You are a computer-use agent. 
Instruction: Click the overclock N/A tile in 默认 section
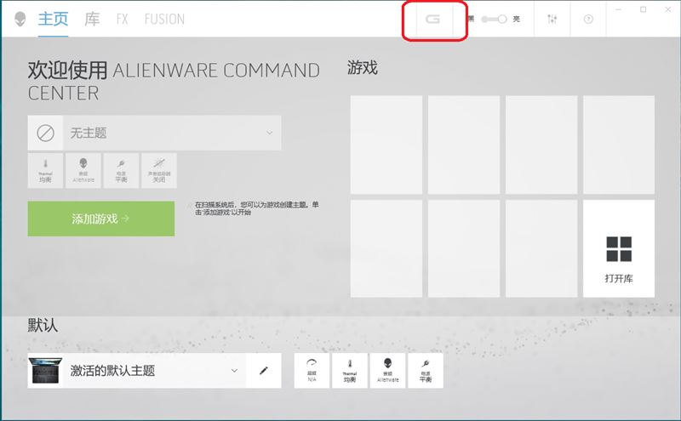click(312, 370)
